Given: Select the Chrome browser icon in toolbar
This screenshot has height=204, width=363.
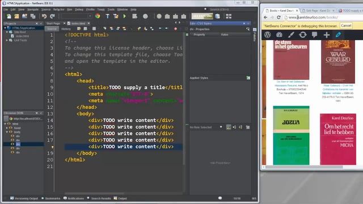Looking at the screenshot, I should pos(98,16).
